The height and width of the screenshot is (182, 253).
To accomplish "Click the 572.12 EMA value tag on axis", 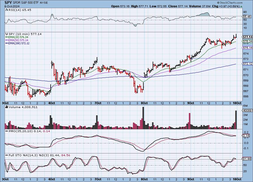I will pos(247,64).
